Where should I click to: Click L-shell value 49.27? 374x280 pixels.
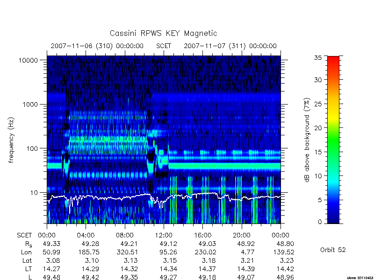(168, 277)
